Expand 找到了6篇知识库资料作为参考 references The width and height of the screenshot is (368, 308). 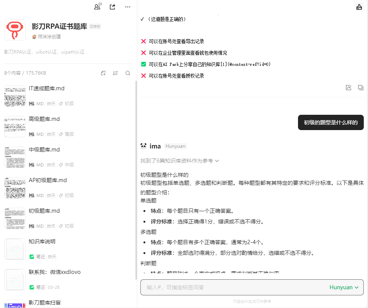coord(179,161)
